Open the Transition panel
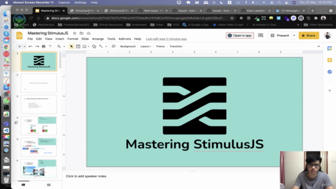The image size is (336, 189). coord(176,46)
